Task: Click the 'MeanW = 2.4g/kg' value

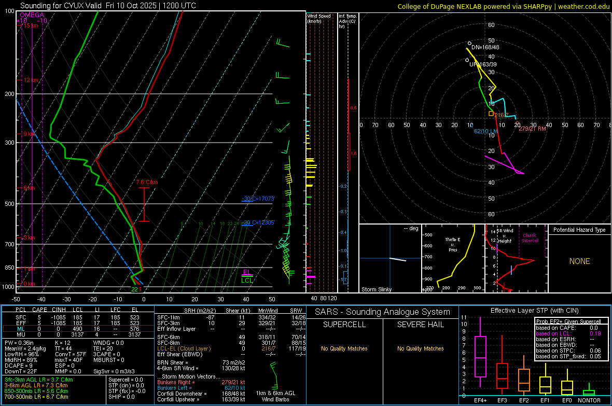Action: 25,348
